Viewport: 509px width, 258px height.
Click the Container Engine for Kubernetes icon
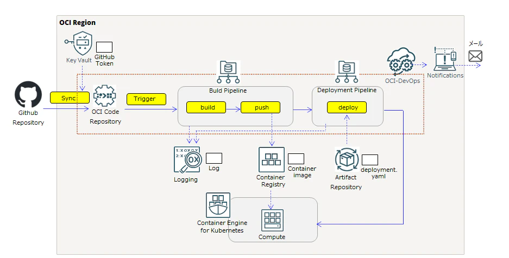click(218, 205)
